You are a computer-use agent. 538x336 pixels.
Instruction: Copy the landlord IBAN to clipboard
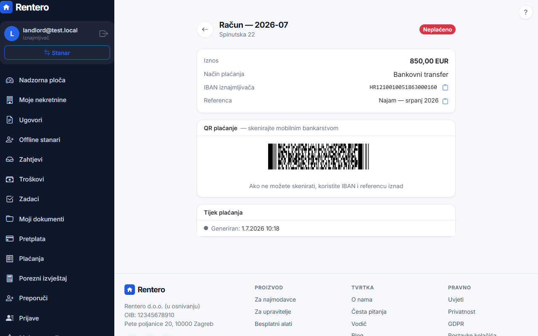click(446, 87)
